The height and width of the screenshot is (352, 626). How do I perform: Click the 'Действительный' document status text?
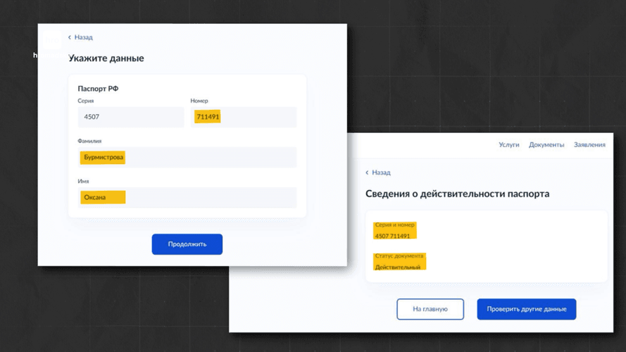[398, 268]
